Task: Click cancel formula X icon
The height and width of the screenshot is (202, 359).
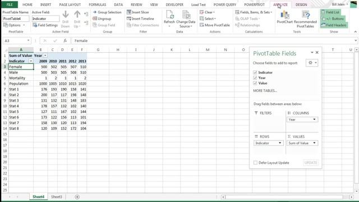Action: pos(45,40)
